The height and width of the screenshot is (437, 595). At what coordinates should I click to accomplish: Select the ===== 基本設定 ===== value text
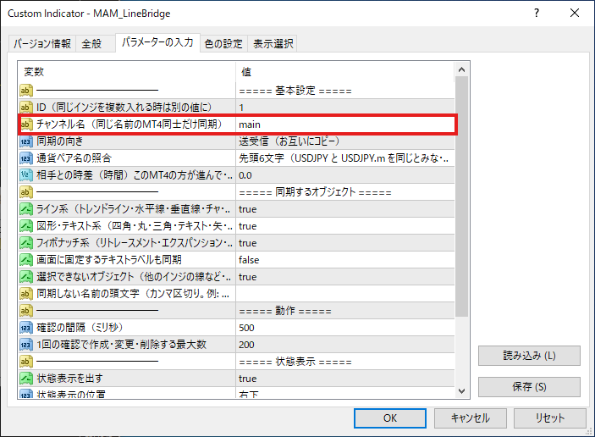pos(295,91)
